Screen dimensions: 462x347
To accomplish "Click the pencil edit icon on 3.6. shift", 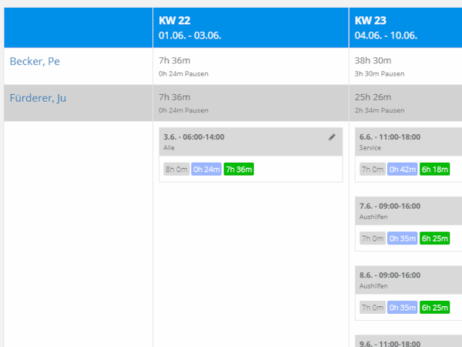I will click(332, 137).
